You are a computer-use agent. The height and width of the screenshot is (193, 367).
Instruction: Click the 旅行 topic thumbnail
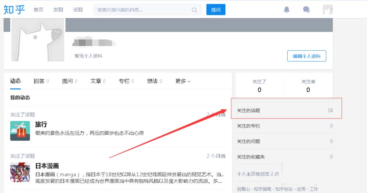click(x=20, y=131)
